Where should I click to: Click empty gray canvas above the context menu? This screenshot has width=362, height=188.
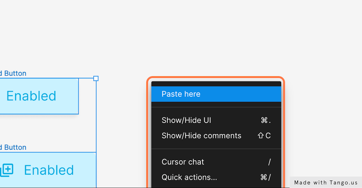coord(216,39)
